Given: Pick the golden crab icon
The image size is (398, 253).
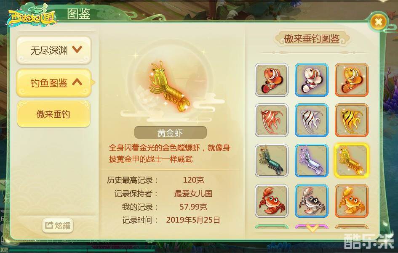Looking at the screenshot, I should pyautogui.click(x=352, y=201).
